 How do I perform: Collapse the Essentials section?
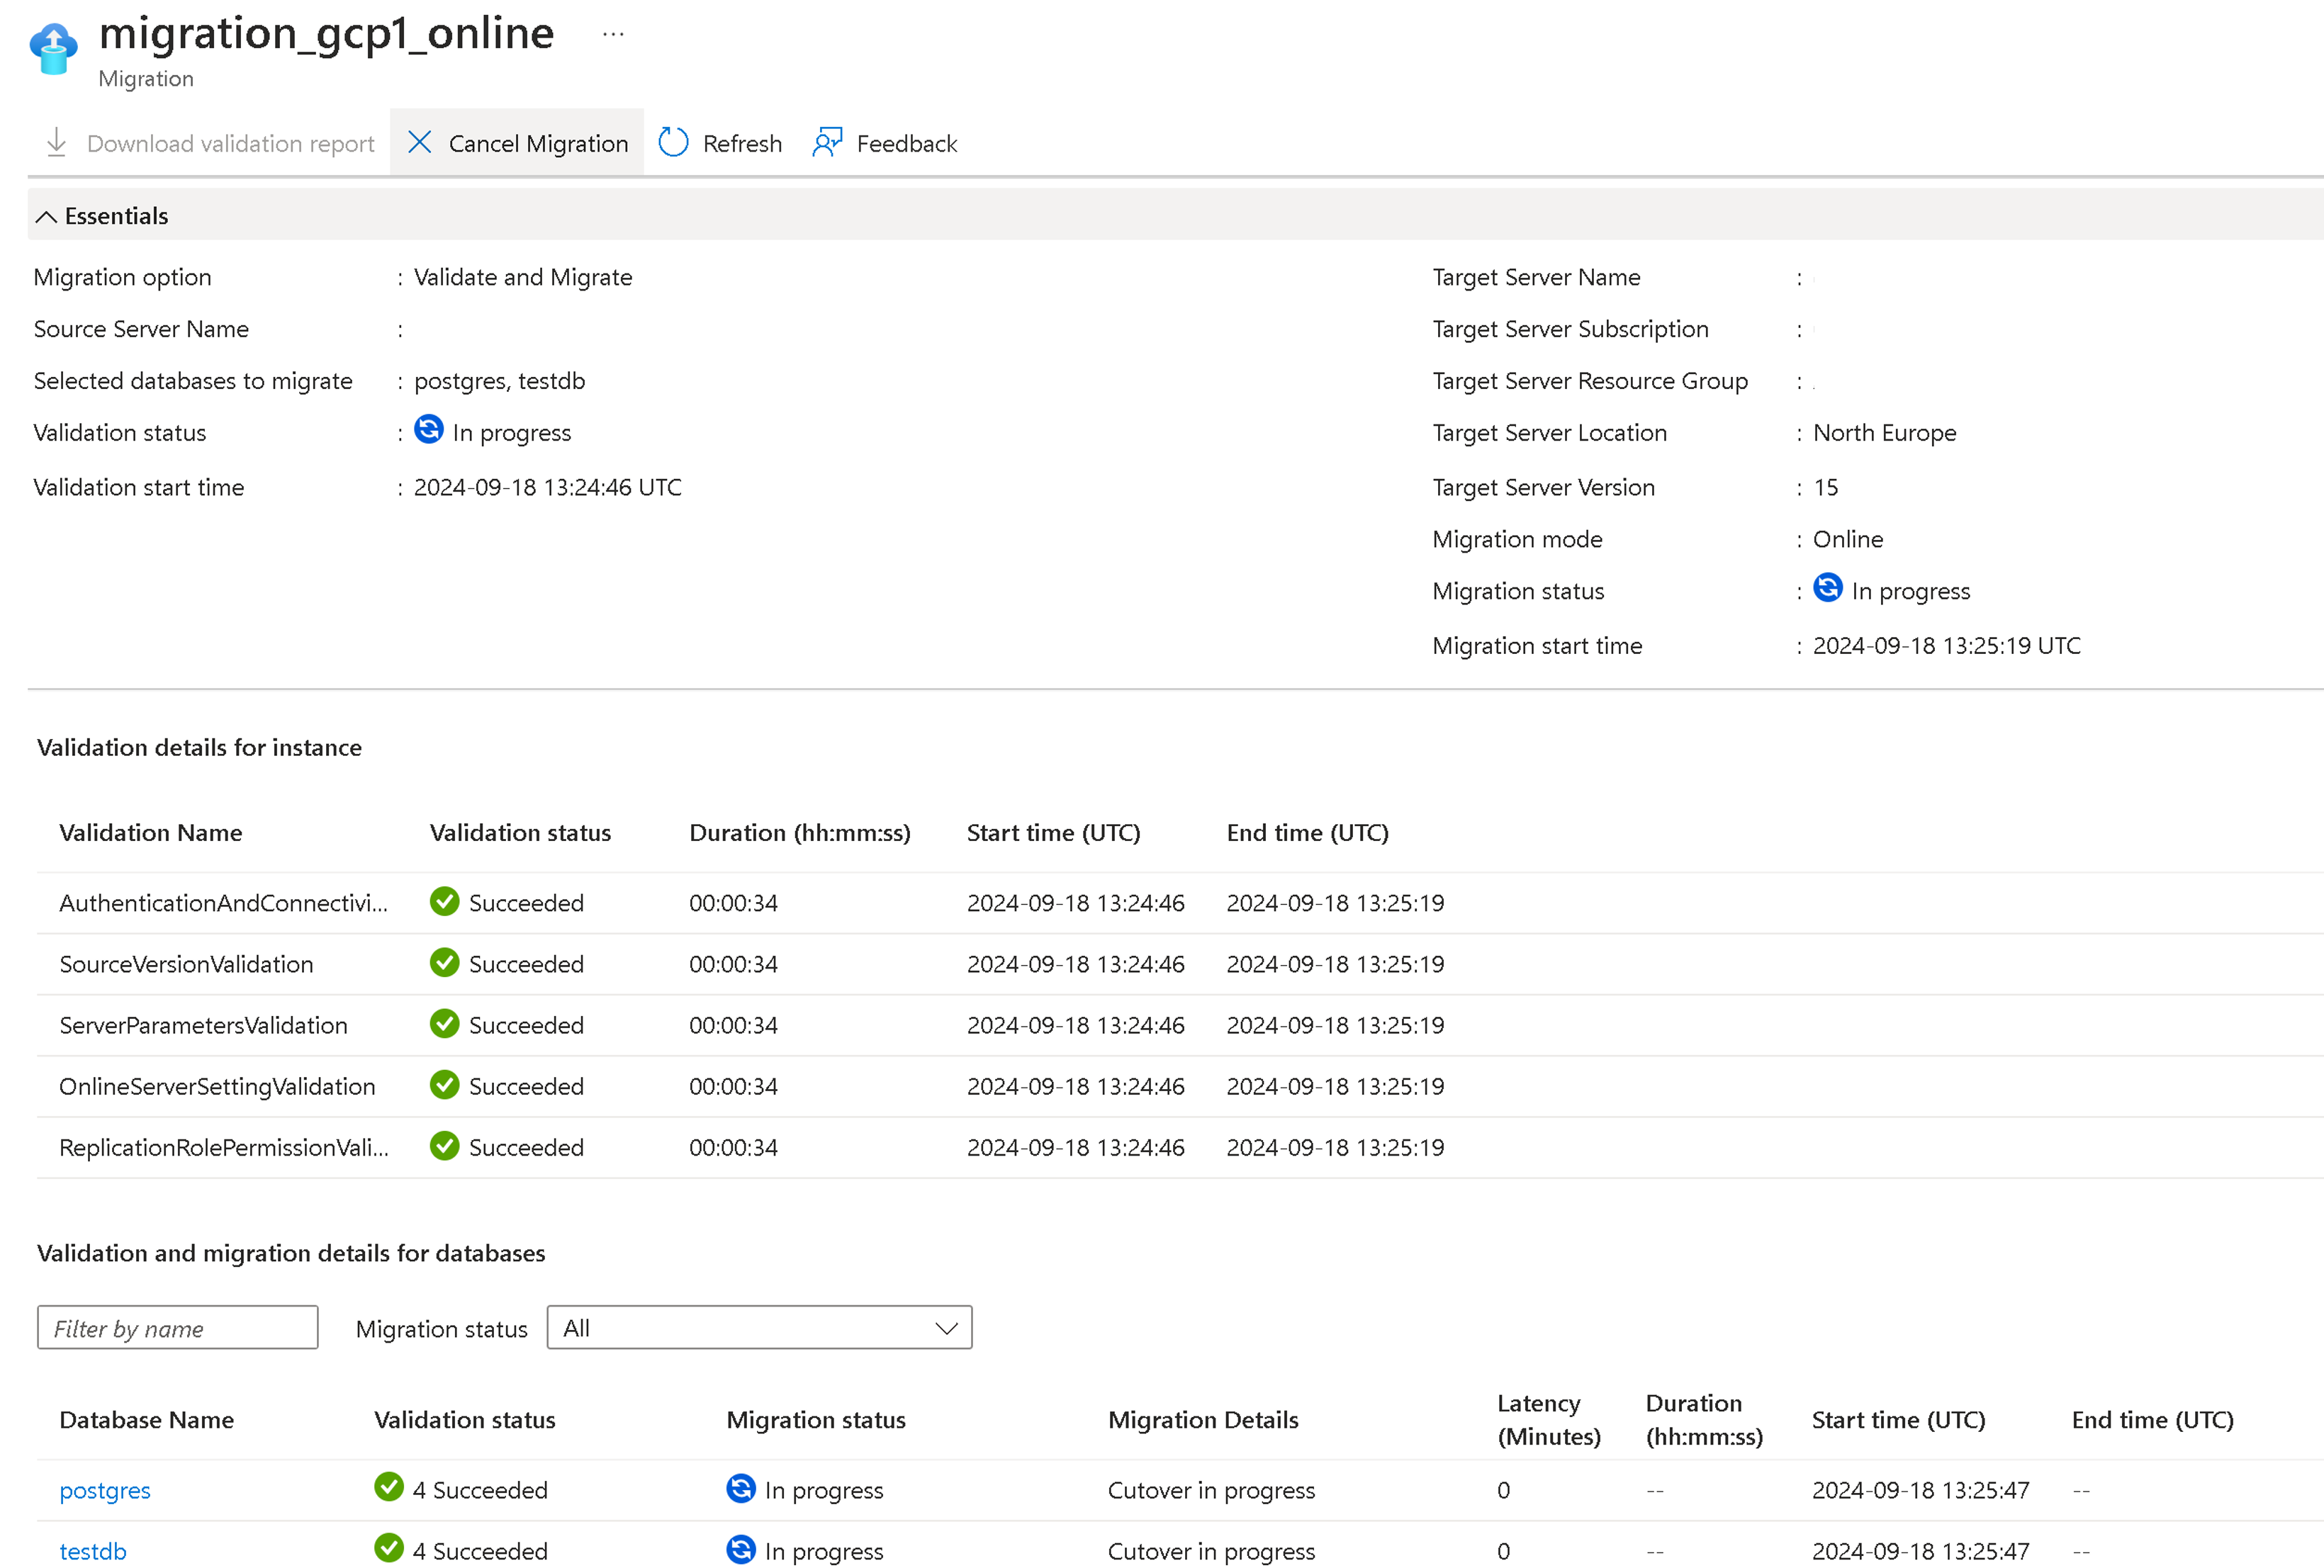tap(46, 216)
